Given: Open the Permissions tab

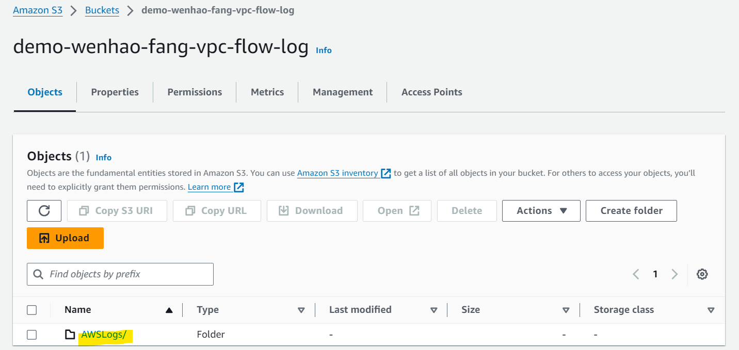Looking at the screenshot, I should point(195,92).
